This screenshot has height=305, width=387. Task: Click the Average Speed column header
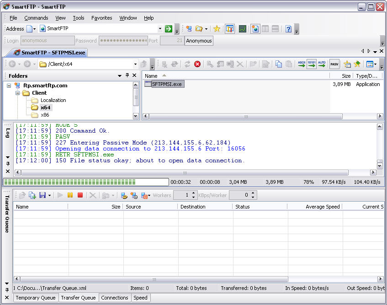[314, 207]
